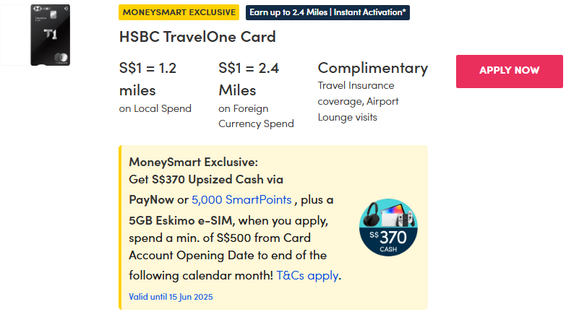The height and width of the screenshot is (312, 566).
Task: Click the 'Get S$370 Upsized Cash via' text
Action: (x=205, y=179)
